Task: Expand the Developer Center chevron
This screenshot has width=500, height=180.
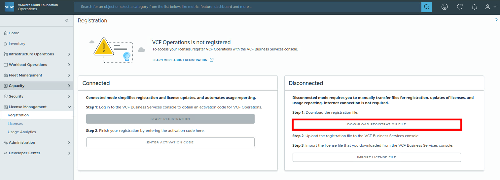Action: click(69, 153)
